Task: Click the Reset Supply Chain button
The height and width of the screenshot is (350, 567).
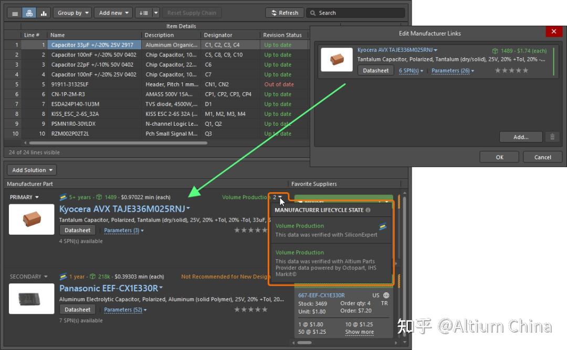Action: click(x=192, y=13)
